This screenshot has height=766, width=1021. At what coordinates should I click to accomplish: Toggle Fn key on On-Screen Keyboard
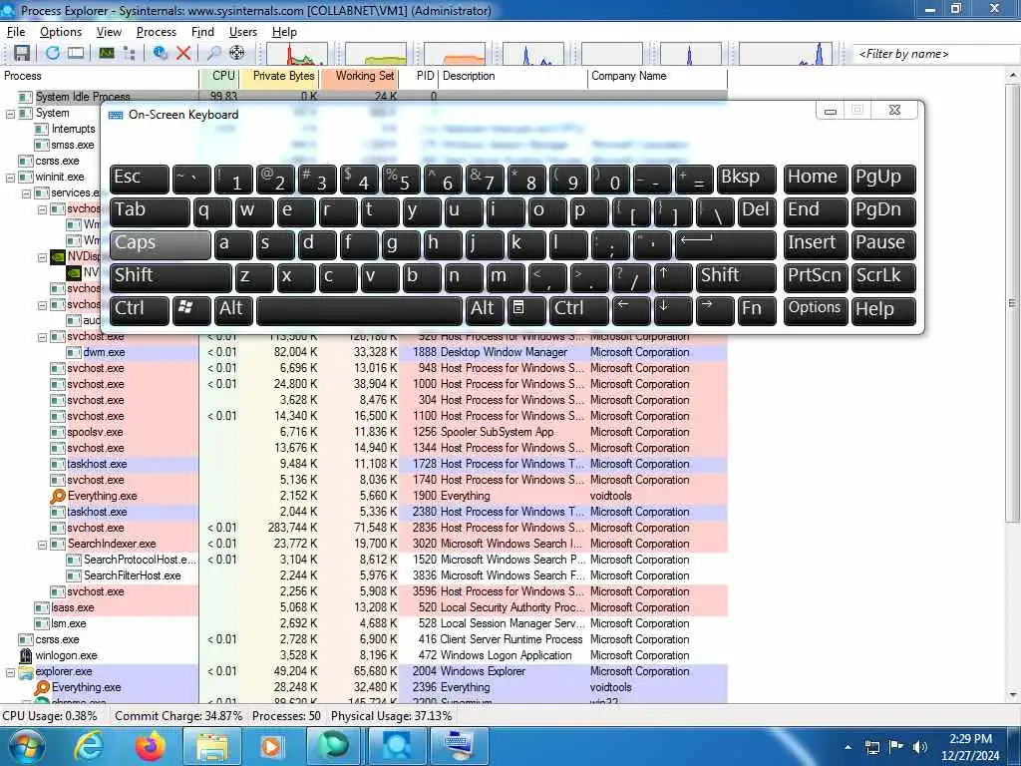(757, 311)
